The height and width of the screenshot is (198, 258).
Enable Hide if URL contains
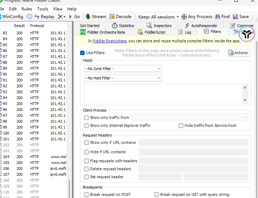point(86,152)
